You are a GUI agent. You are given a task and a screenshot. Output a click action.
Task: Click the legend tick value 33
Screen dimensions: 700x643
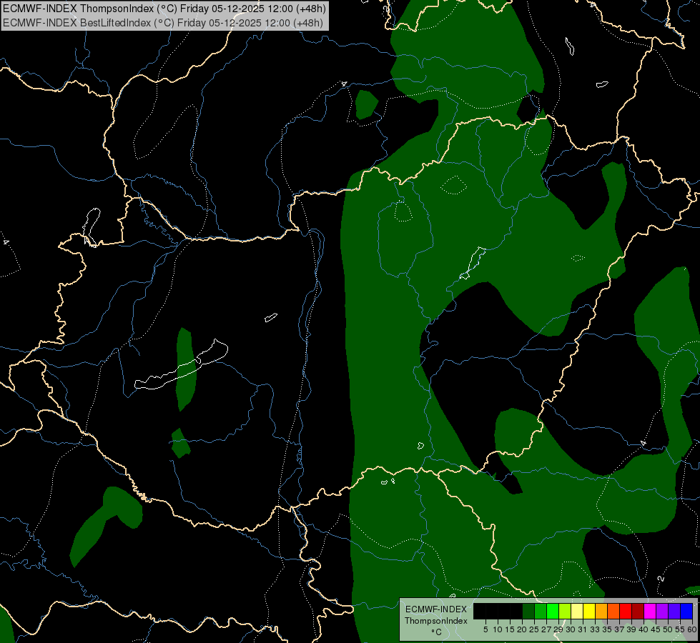(595, 629)
